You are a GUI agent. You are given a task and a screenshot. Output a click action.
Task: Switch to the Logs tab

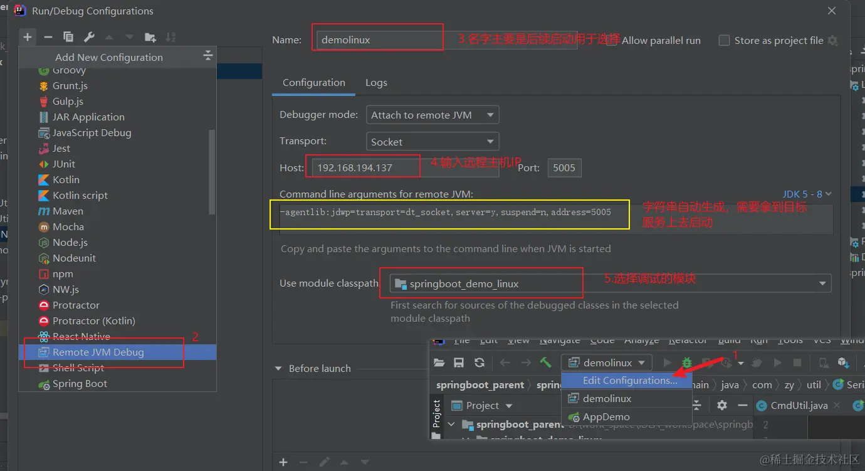coord(376,83)
